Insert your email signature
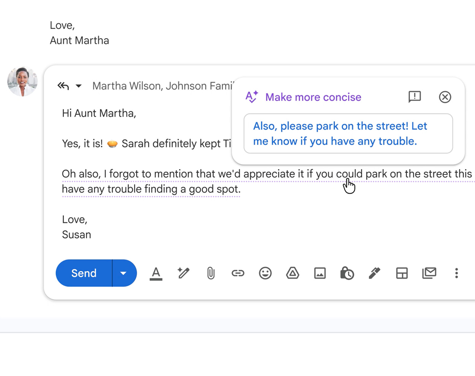Viewport: 475px width, 376px height. coord(375,273)
